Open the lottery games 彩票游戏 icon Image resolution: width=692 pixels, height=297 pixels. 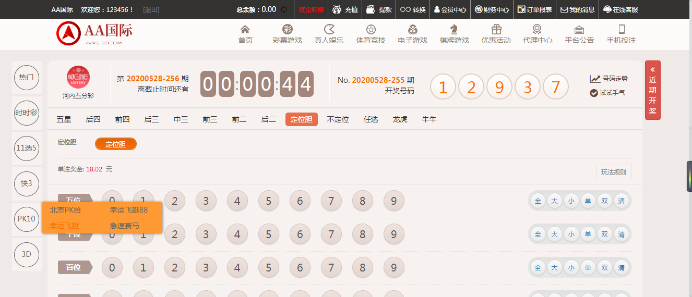(x=287, y=30)
